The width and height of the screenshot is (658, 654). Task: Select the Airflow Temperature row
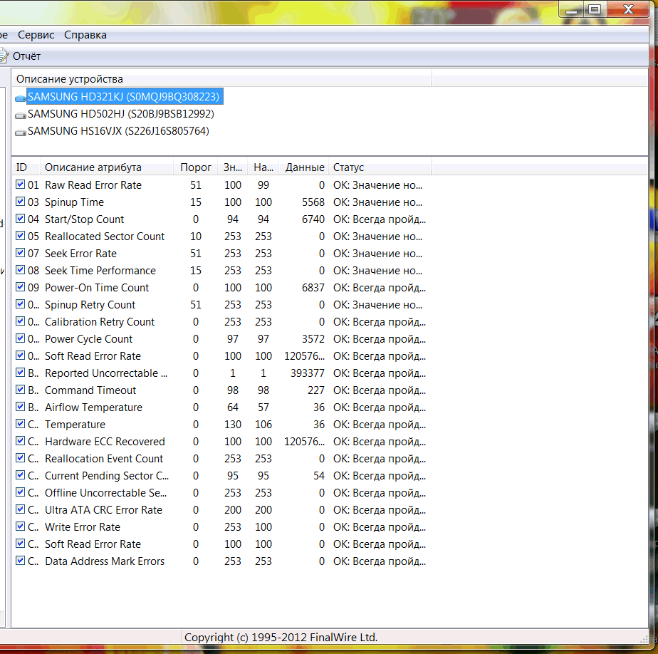coord(221,408)
